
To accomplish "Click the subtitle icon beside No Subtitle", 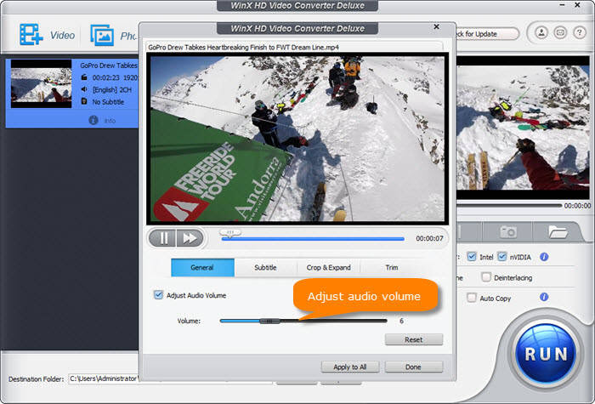I will point(84,101).
